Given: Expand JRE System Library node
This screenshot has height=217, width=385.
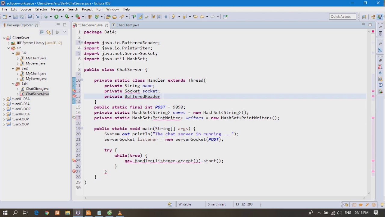Looking at the screenshot, I should 9,43.
